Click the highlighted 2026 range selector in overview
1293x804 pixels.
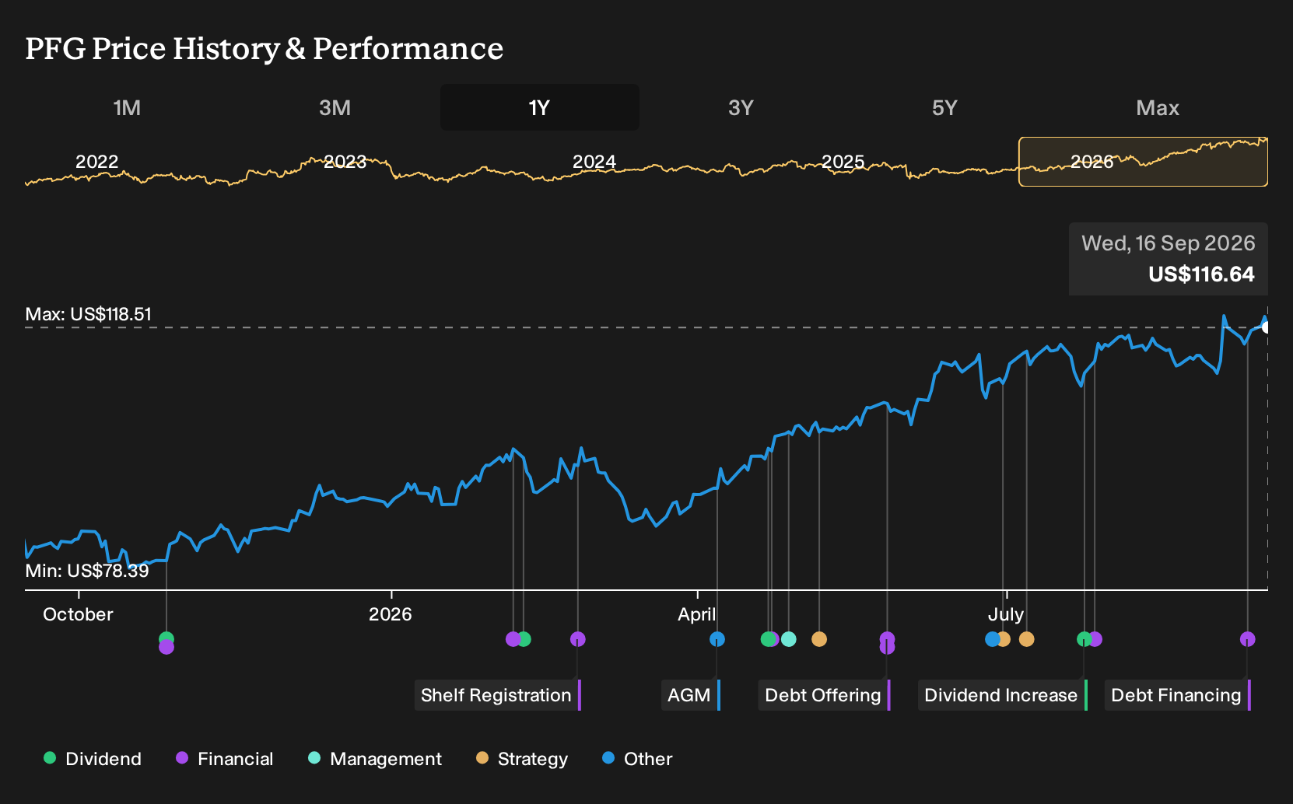1143,162
